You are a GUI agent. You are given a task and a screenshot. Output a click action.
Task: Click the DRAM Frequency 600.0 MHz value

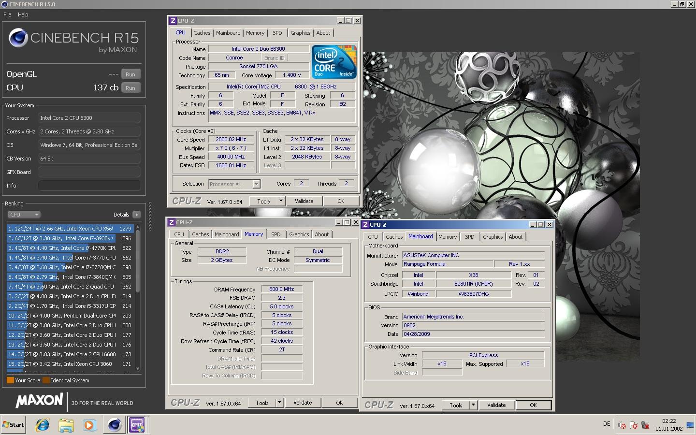[x=282, y=290]
